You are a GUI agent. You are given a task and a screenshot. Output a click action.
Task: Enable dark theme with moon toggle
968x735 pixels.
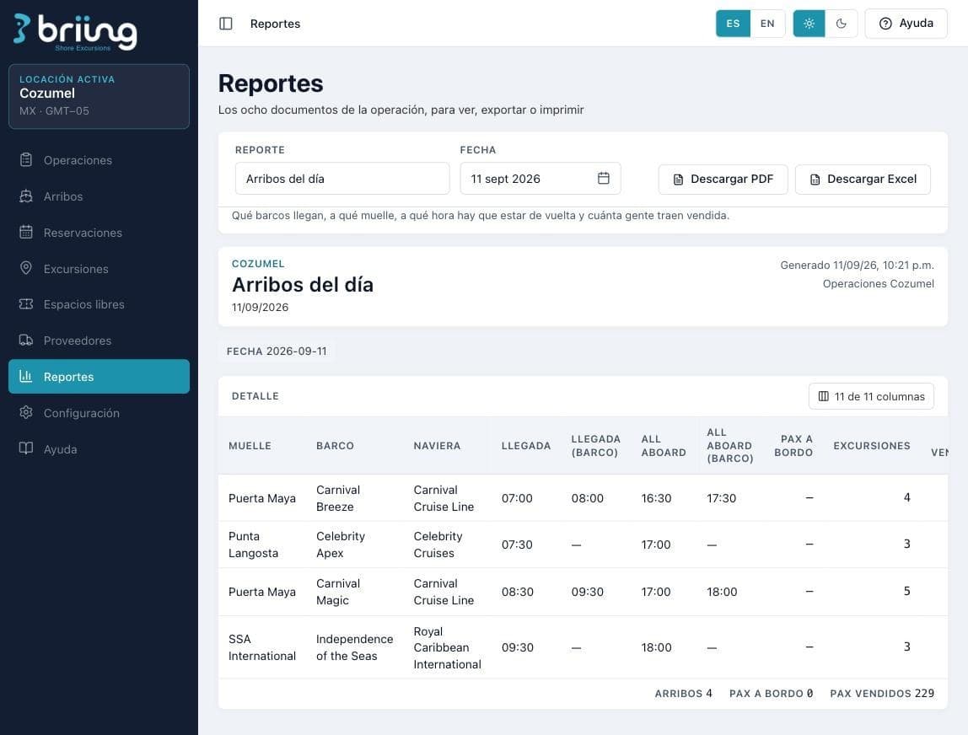(841, 24)
